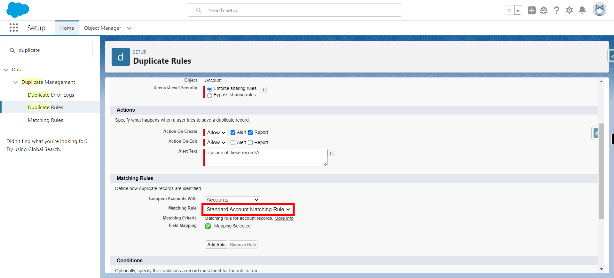614x278 pixels.
Task: Open the user profile avatar
Action: coord(600,10)
